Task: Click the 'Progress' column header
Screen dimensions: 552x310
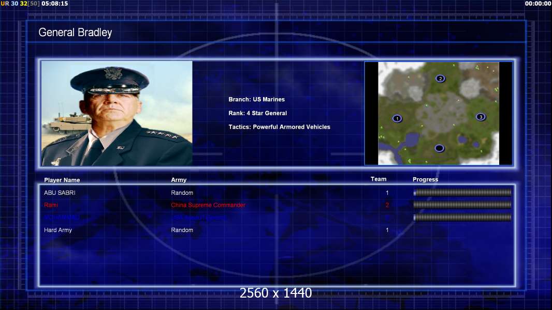Action: 425,179
